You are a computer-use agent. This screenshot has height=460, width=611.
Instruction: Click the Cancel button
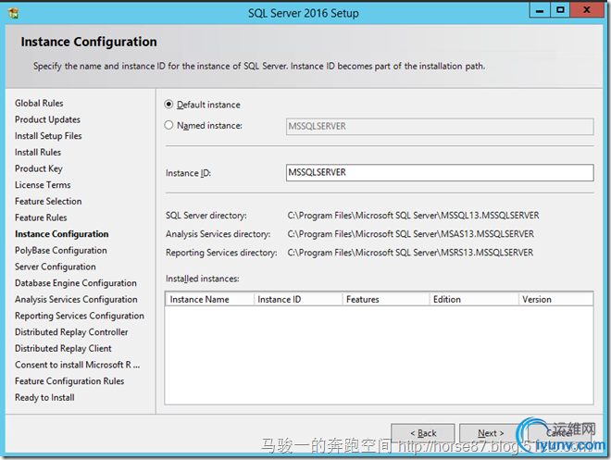559,433
